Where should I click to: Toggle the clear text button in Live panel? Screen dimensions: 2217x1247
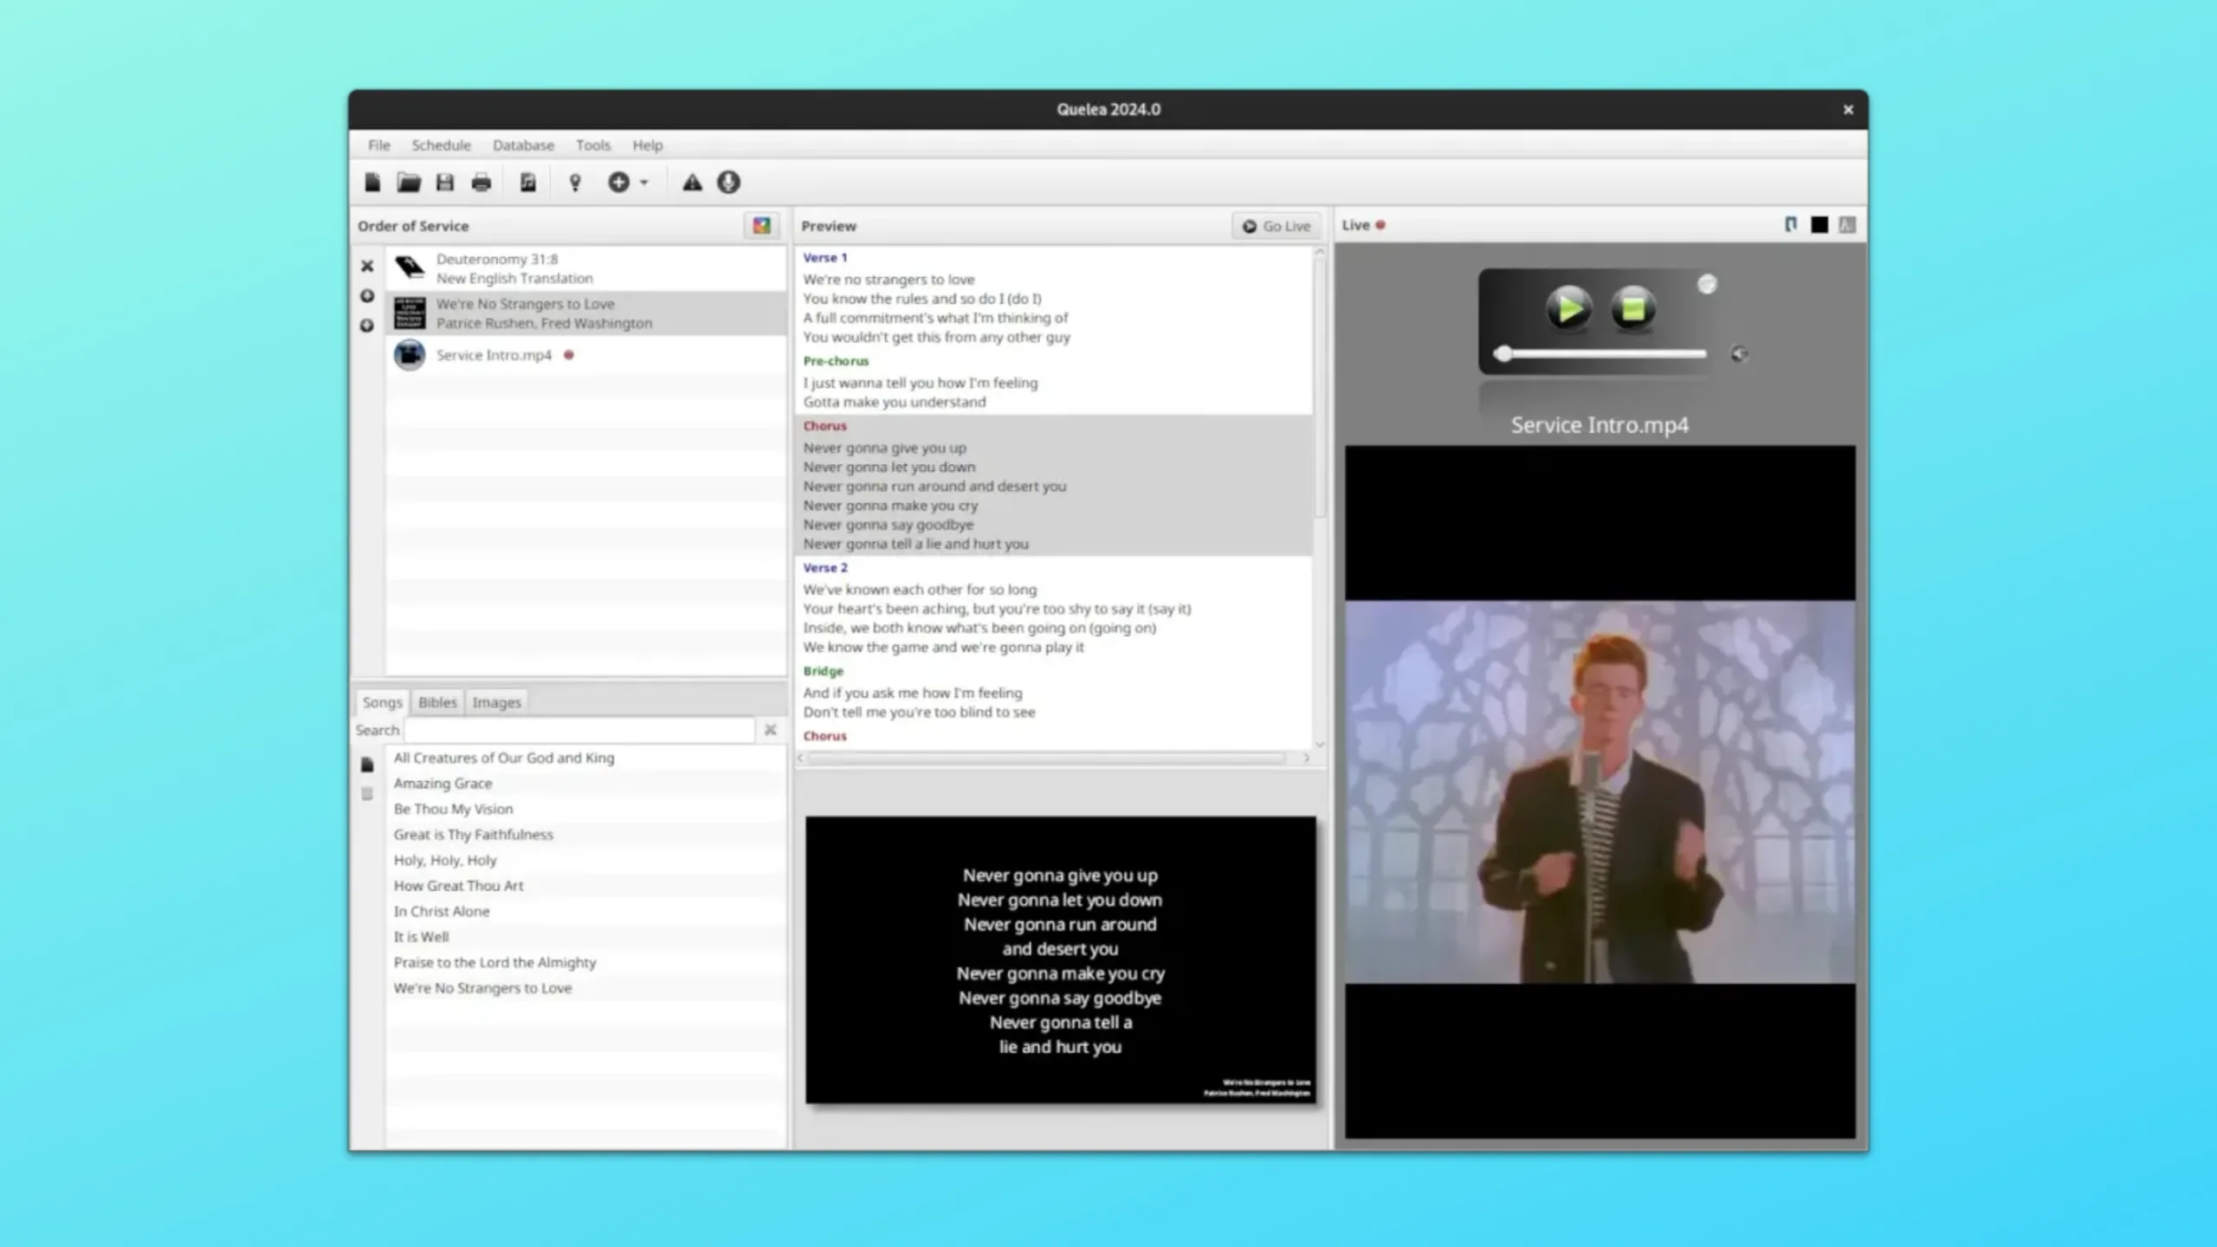[x=1847, y=225]
